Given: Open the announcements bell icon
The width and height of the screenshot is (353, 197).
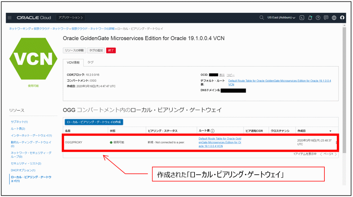Looking at the screenshot, I should (x=310, y=18).
